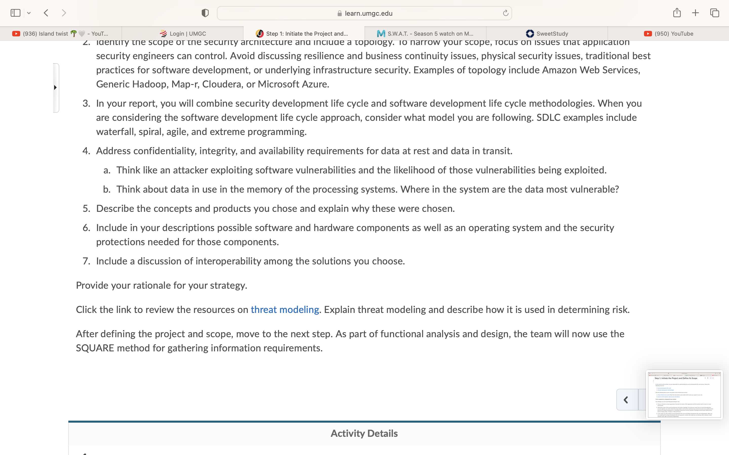Switch to the Login | UMGC tab
Viewport: 729px width, 455px height.
(x=183, y=33)
